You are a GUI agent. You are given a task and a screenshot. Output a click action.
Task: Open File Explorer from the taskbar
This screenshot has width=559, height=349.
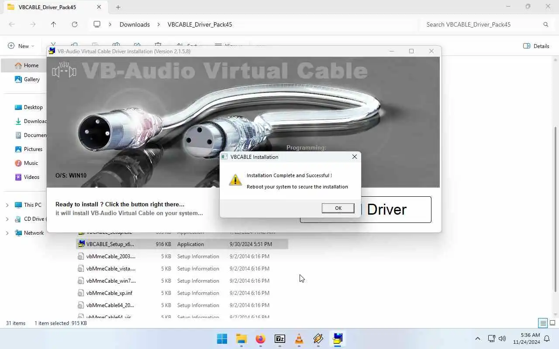241,339
